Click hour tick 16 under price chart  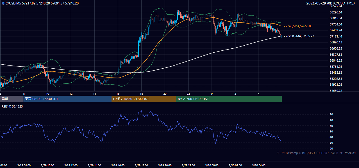click(x=118, y=94)
